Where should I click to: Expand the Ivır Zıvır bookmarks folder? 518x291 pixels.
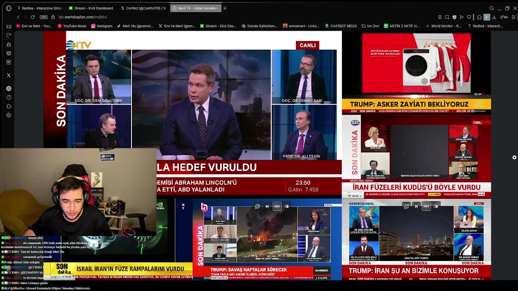pyautogui.click(x=370, y=26)
